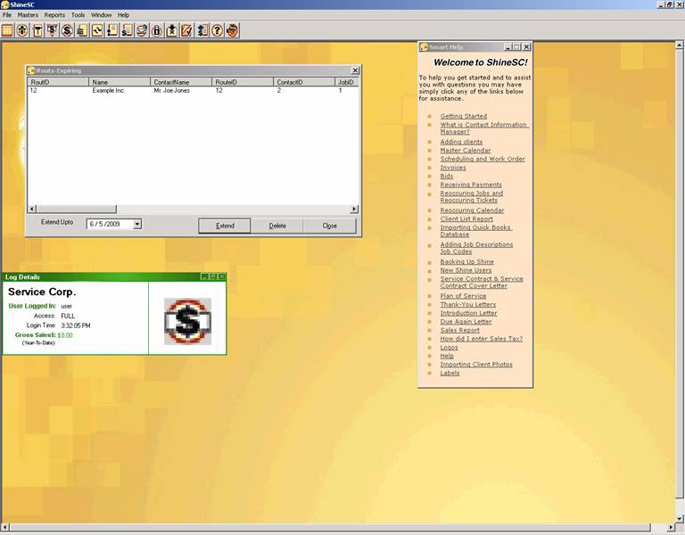The image size is (685, 535).
Task: Open the Introduction Letter link
Action: 468,313
